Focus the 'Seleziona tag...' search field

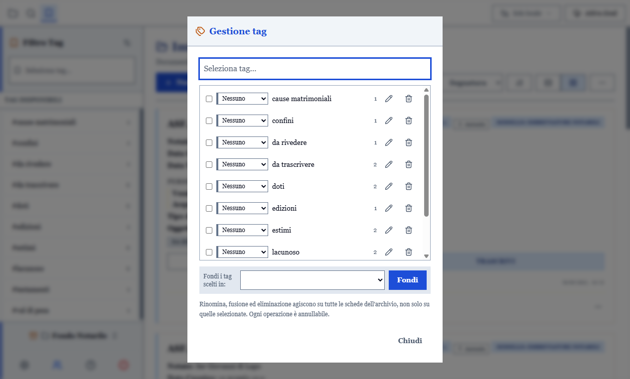pyautogui.click(x=315, y=69)
